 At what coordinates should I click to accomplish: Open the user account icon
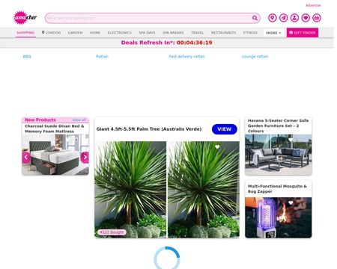point(294,18)
